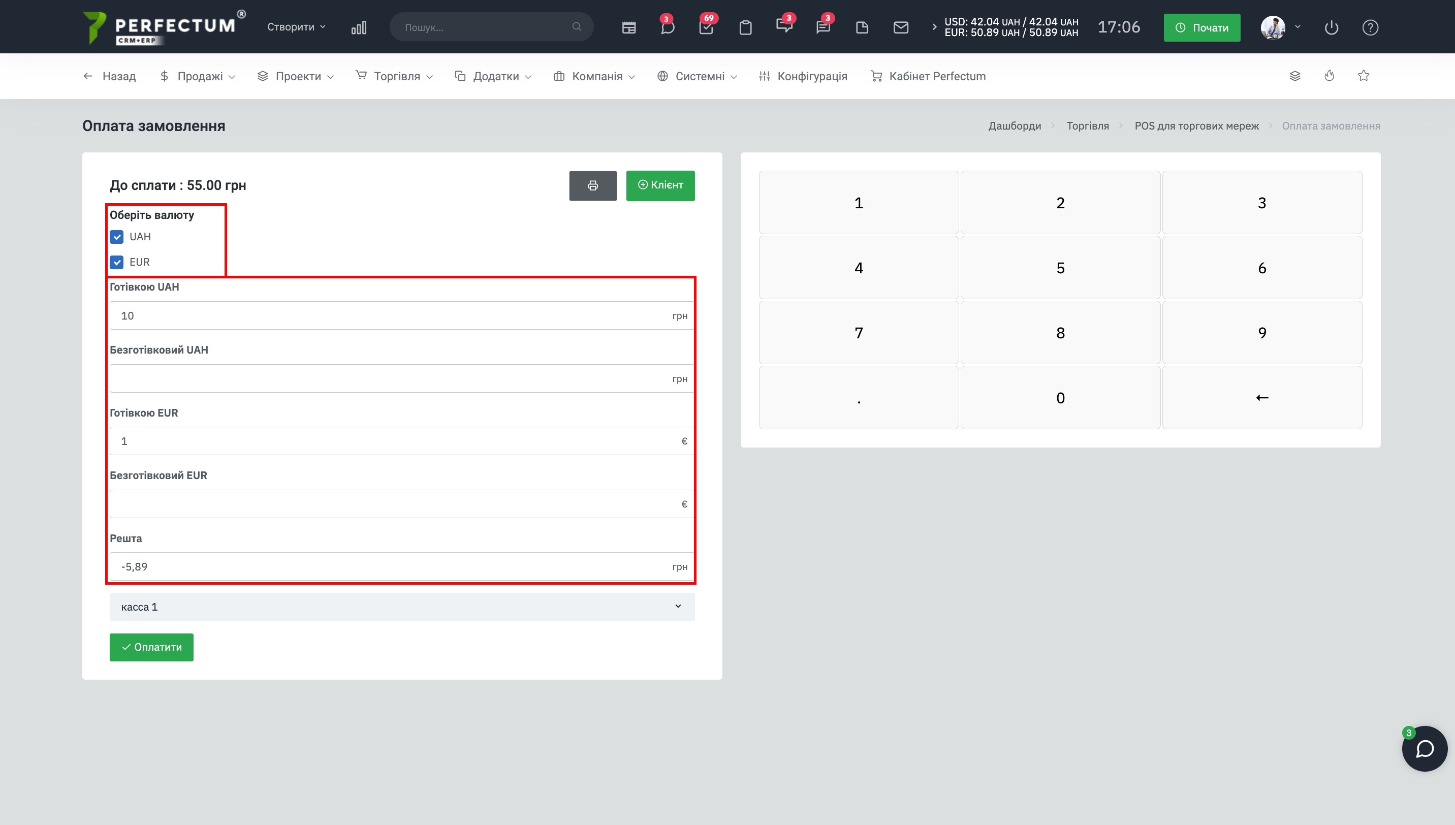Screen dimensions: 1455x825
Task: Click the Безготівковий UAH input field
Action: (x=391, y=378)
